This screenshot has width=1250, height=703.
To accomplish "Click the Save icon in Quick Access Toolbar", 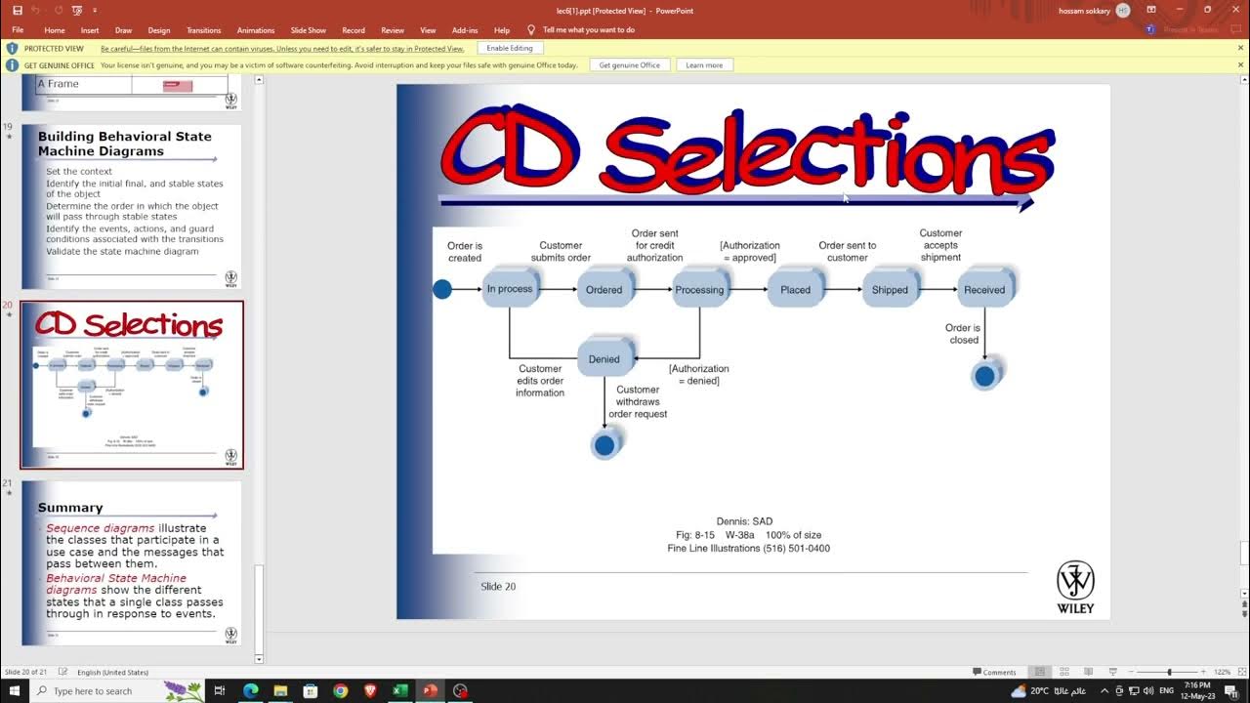I will click(17, 10).
